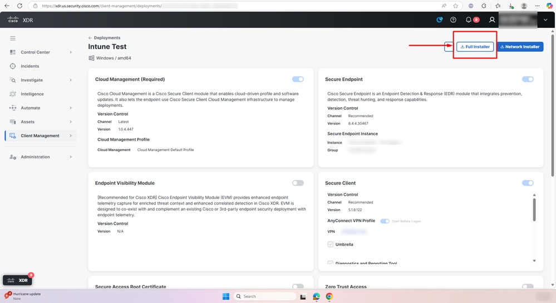Expand the Automate chevron
This screenshot has width=556, height=303.
(71, 108)
